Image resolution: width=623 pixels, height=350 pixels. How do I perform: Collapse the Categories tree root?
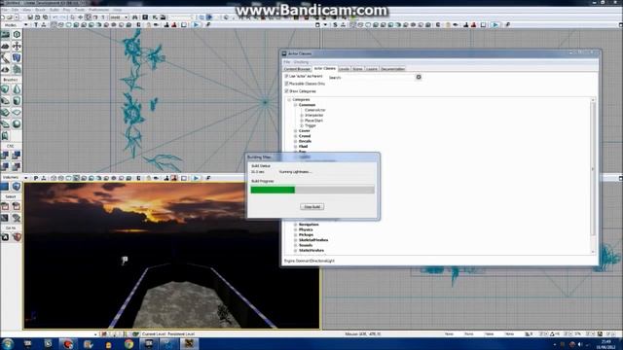tap(289, 99)
